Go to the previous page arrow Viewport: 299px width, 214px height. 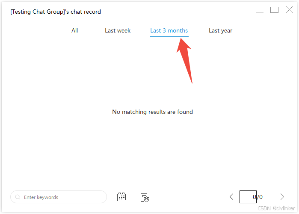(231, 196)
